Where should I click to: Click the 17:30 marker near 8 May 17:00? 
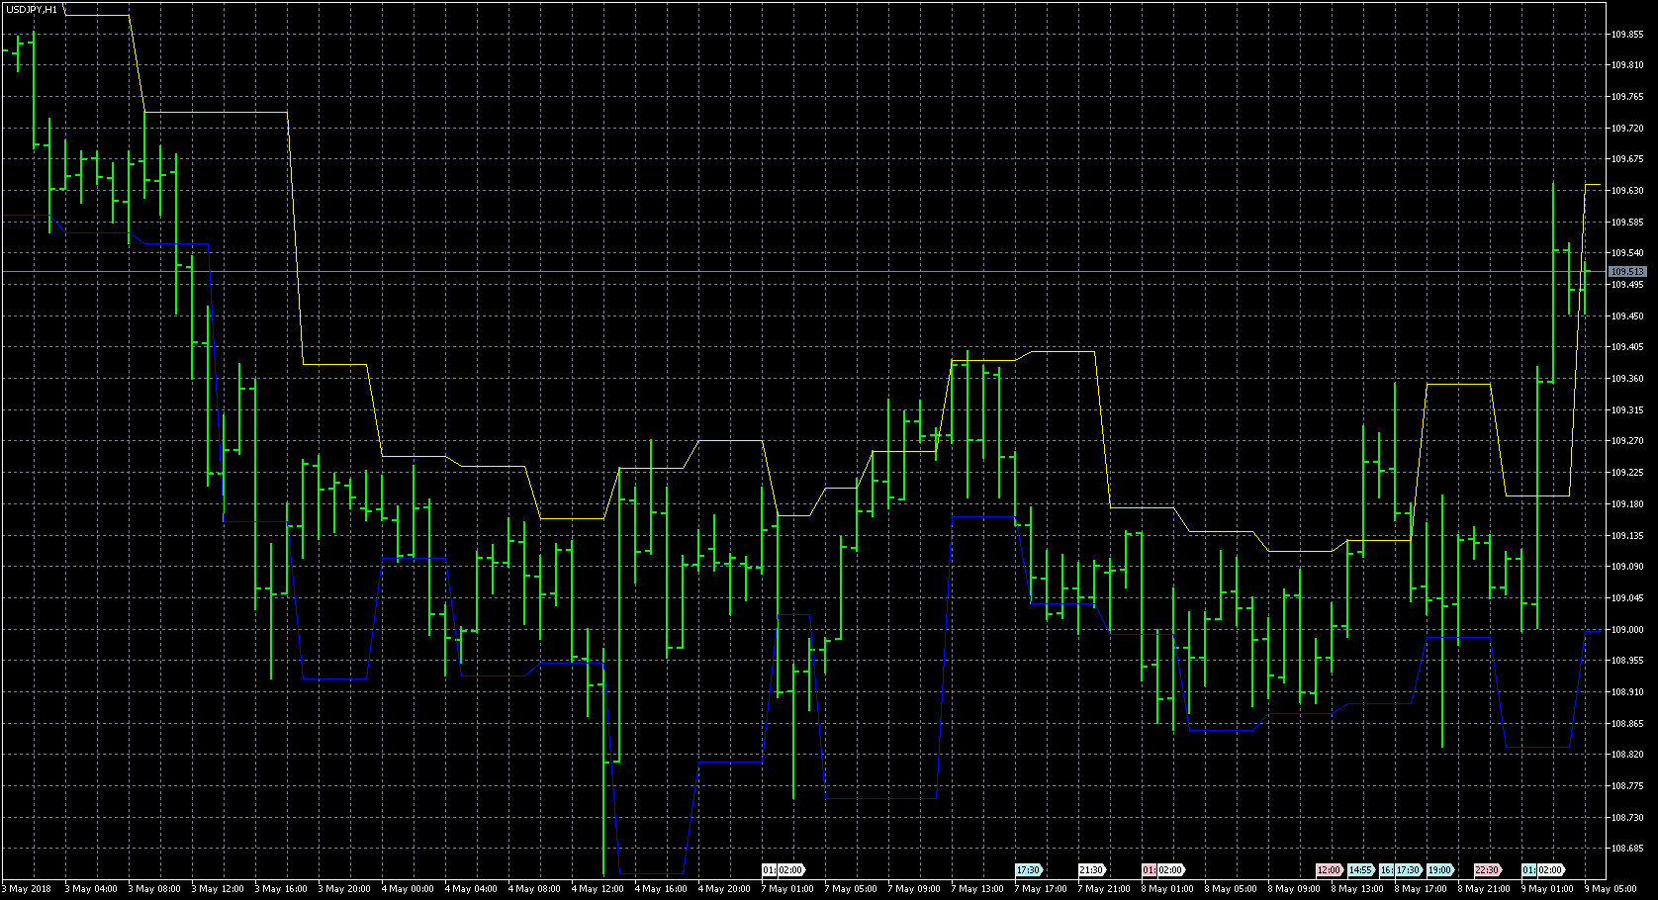[1409, 870]
